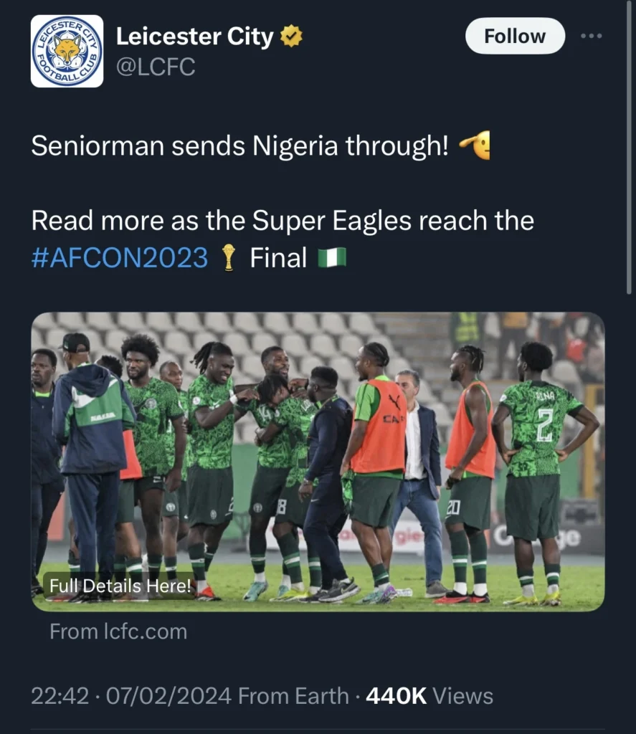Click the @LCFC handle

click(157, 67)
